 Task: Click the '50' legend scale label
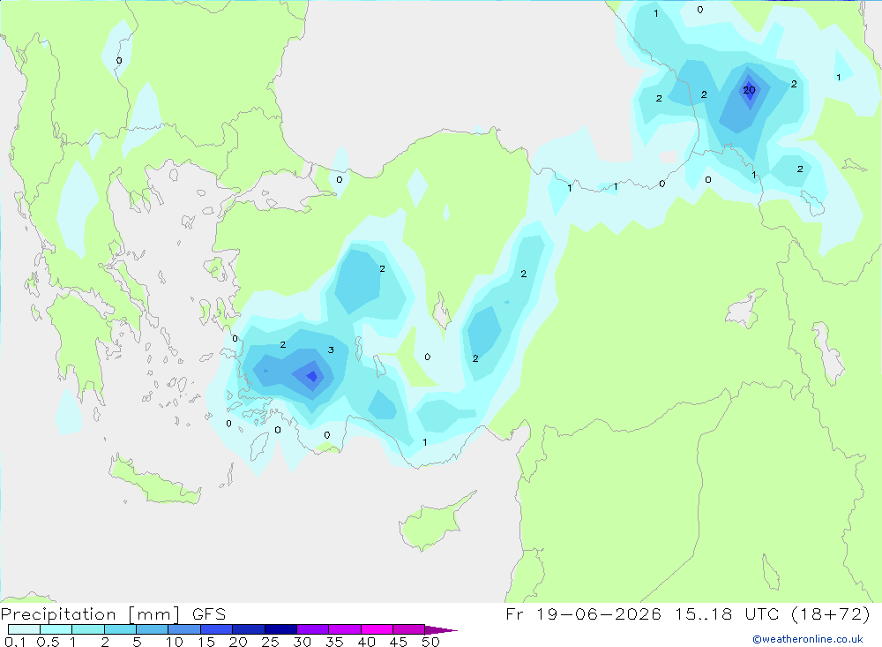pos(430,642)
